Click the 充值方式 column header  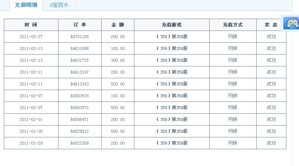coord(233,25)
